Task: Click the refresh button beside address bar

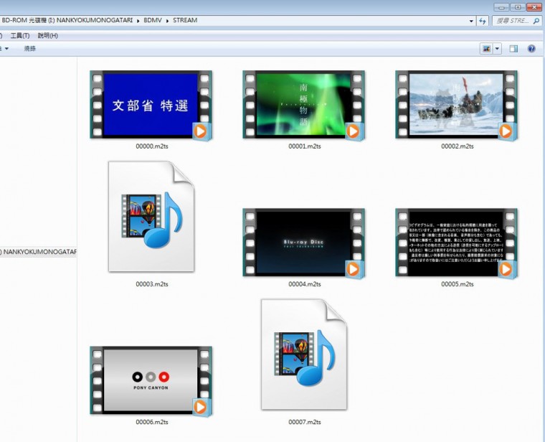Action: coord(483,21)
